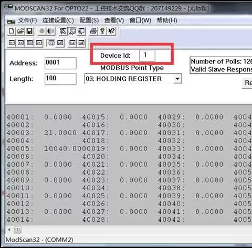Expand the MODBUS Point Type dropdown arrow
Viewport: 252px width, 248px height.
177,79
